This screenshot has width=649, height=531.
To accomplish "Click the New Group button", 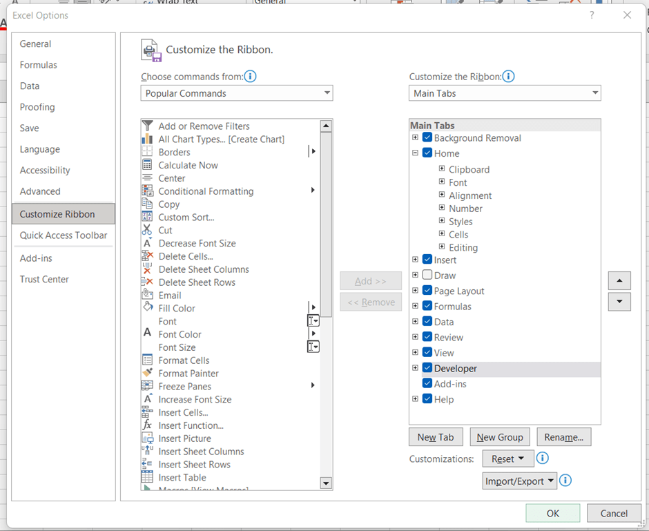I will [x=500, y=437].
